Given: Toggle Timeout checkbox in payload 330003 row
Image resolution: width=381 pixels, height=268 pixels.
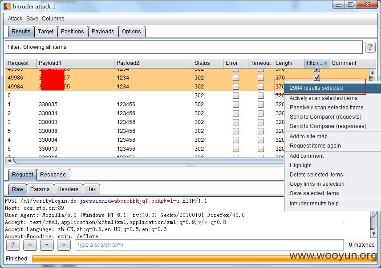Looking at the screenshot, I should point(261,122).
